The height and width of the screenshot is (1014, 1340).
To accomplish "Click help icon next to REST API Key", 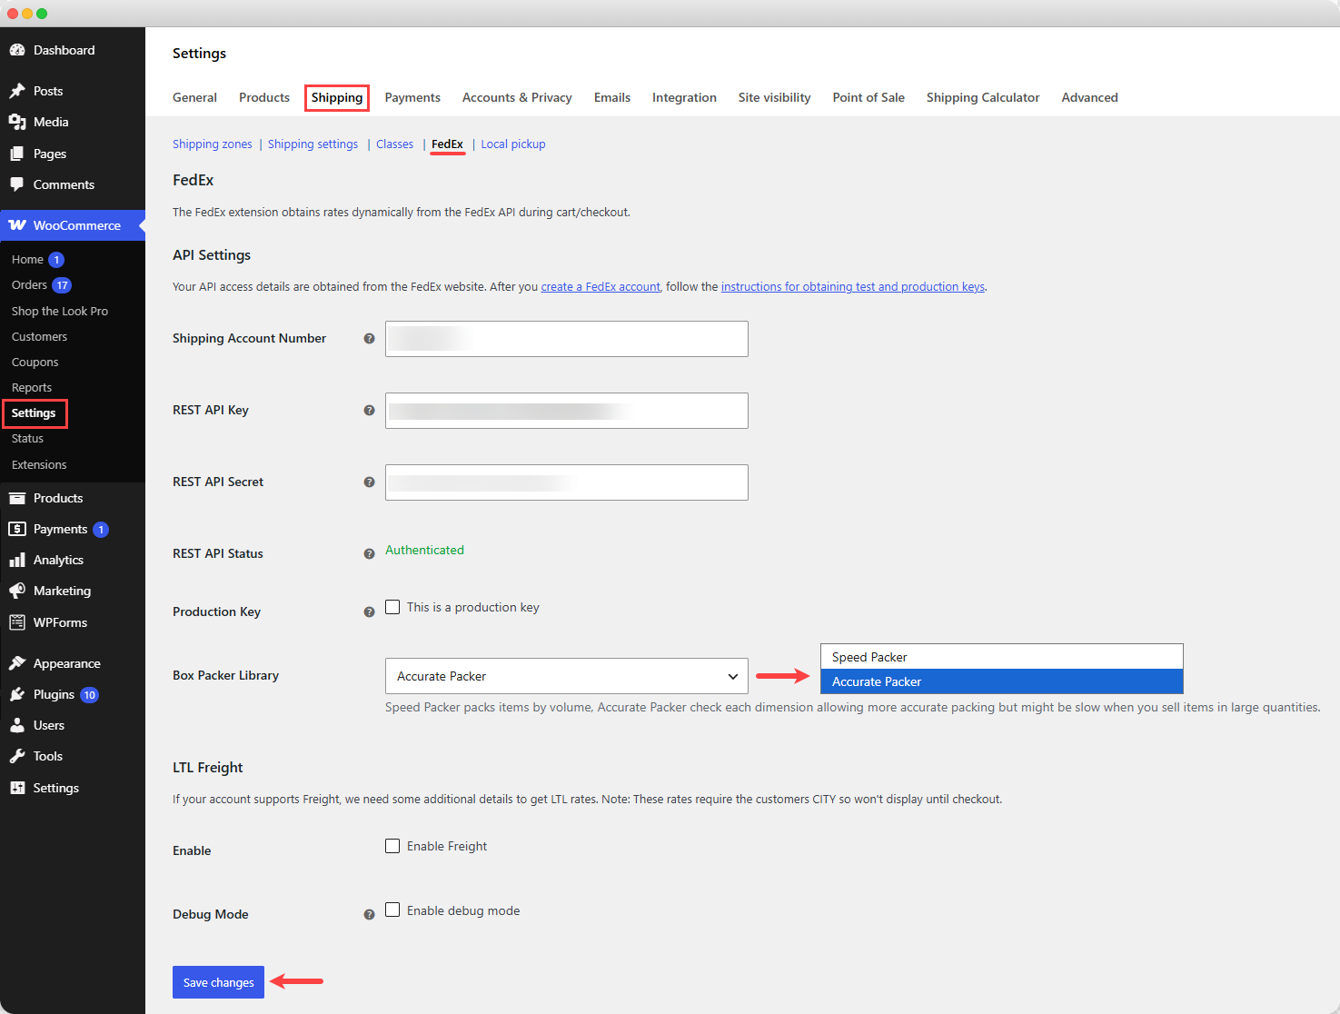I will click(369, 411).
